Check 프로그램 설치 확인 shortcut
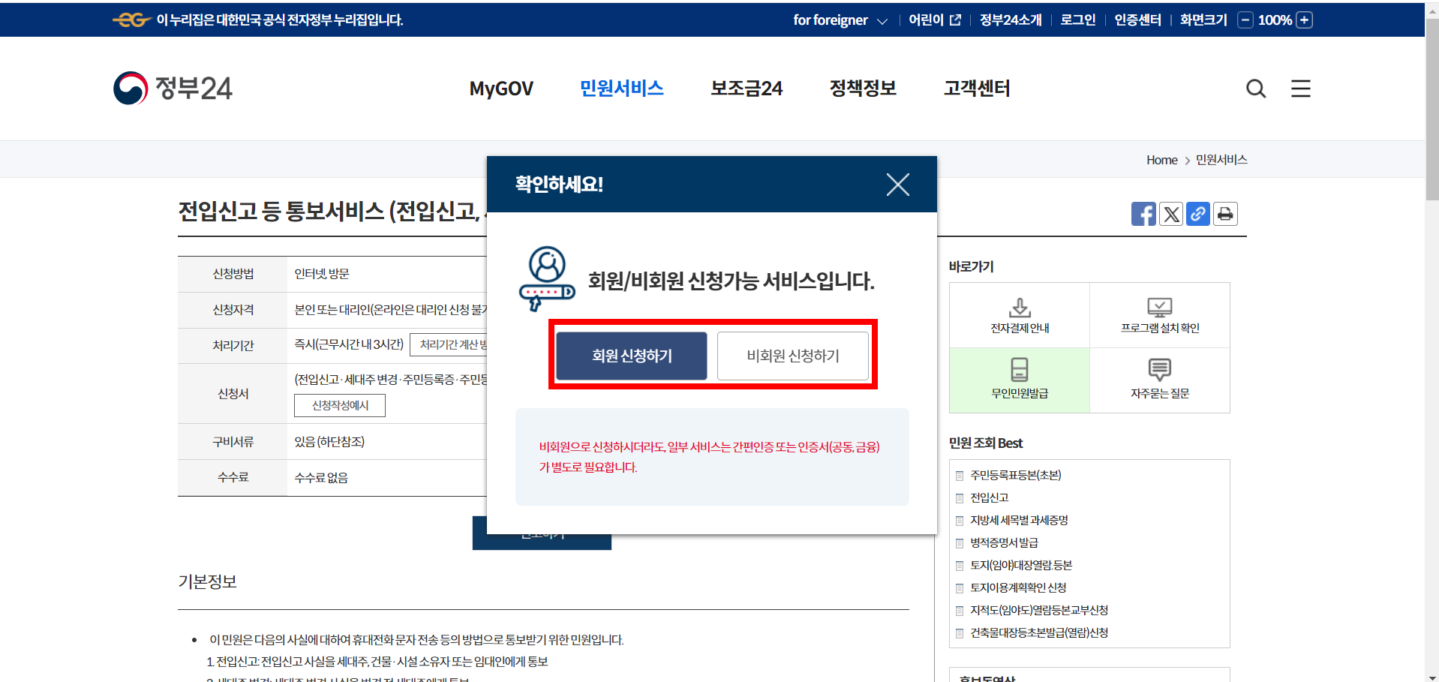The height and width of the screenshot is (682, 1439). click(x=1159, y=315)
